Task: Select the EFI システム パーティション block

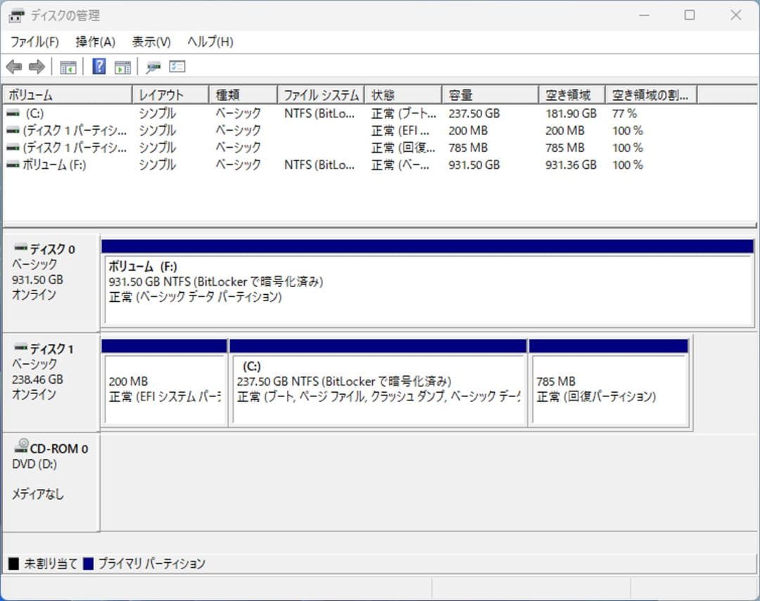Action: pos(163,384)
